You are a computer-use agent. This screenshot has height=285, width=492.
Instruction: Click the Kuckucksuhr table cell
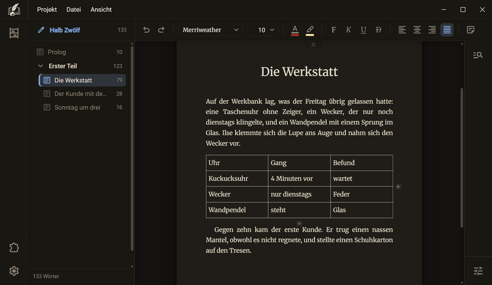click(x=237, y=178)
